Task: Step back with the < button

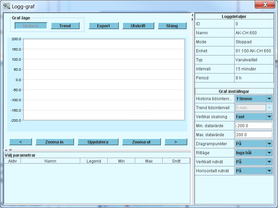Action: [21, 142]
